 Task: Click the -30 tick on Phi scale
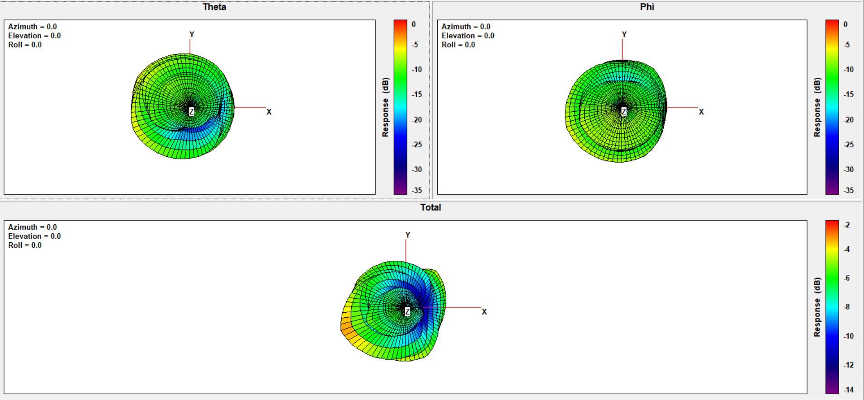[x=849, y=169]
